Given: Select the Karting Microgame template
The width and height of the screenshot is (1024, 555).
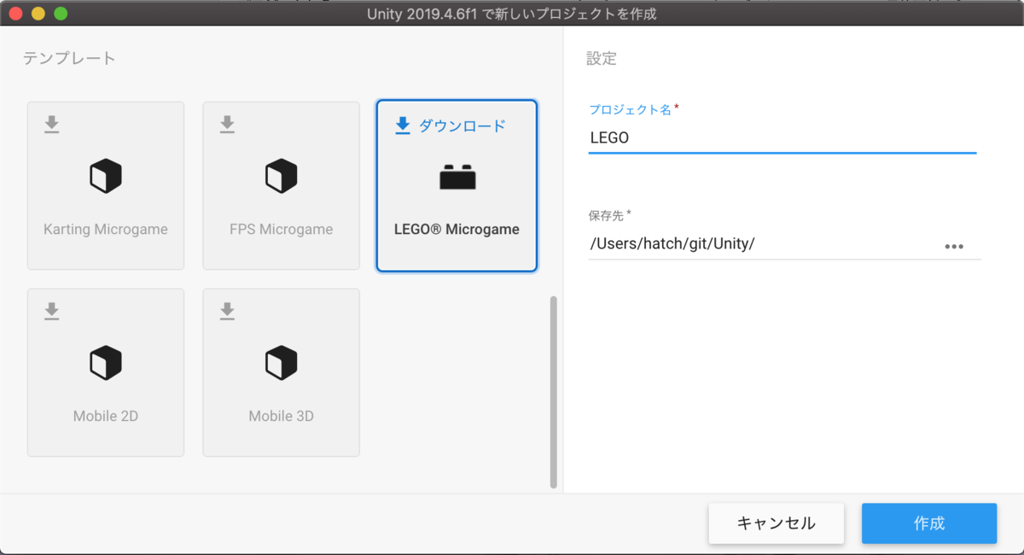Looking at the screenshot, I should click(x=105, y=185).
